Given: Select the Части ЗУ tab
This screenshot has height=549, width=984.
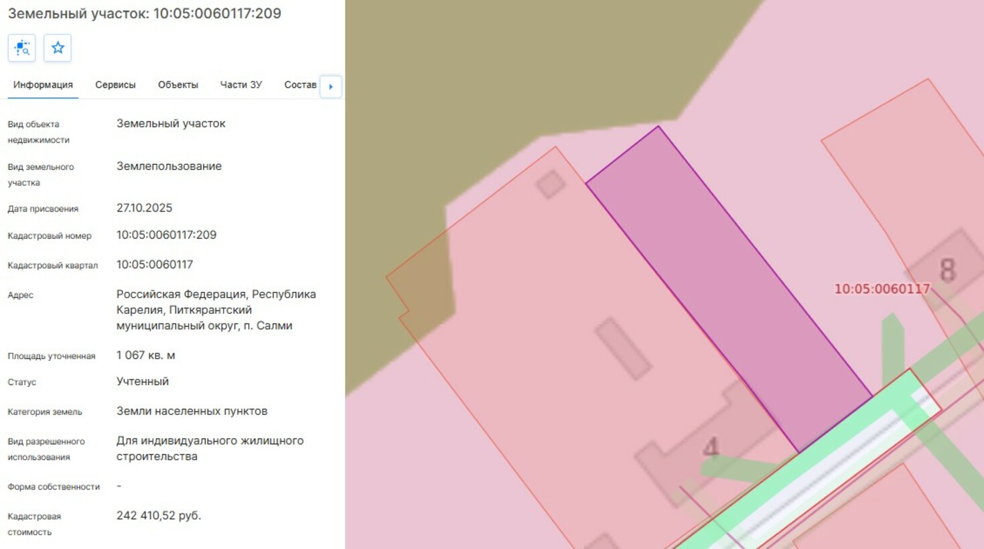Looking at the screenshot, I should pos(240,85).
